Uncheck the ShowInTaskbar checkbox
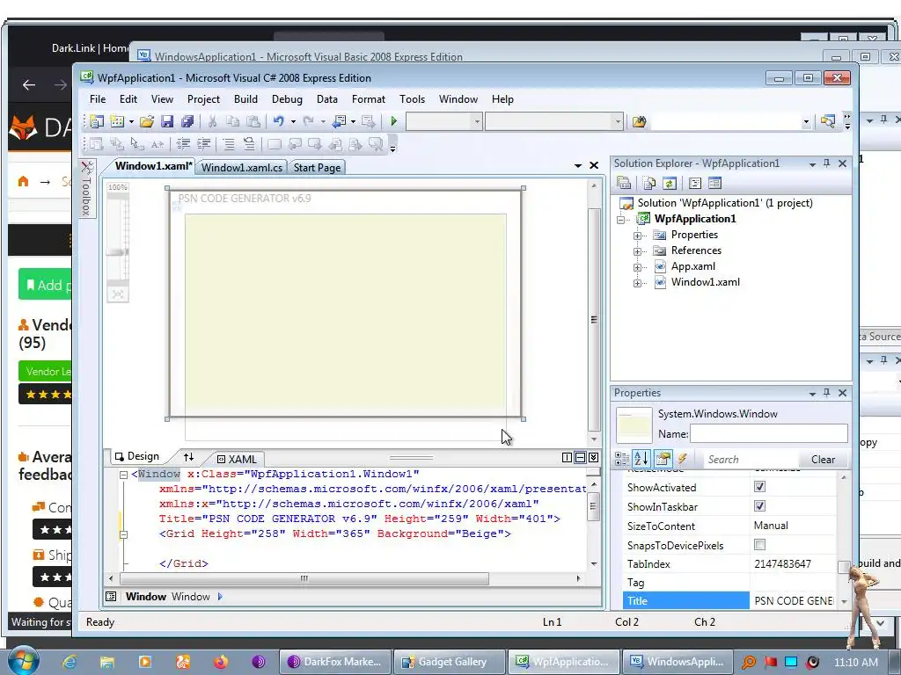901x675 pixels. coord(759,505)
